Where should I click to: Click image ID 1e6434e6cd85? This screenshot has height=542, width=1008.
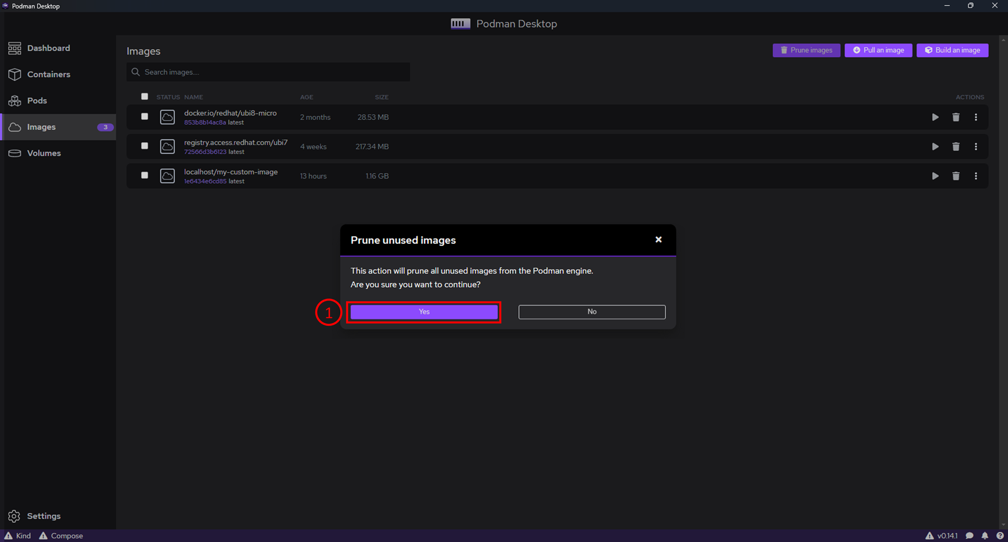(x=205, y=182)
